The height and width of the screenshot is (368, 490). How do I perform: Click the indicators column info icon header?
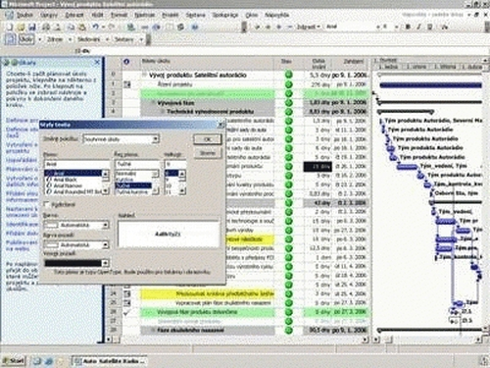[x=126, y=62]
